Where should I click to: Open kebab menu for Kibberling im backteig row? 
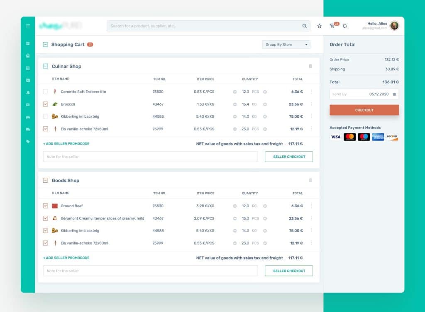click(x=312, y=116)
